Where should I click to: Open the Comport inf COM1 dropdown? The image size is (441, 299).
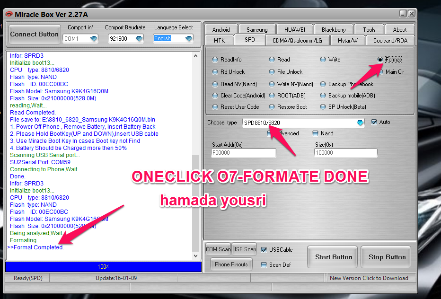(94, 38)
